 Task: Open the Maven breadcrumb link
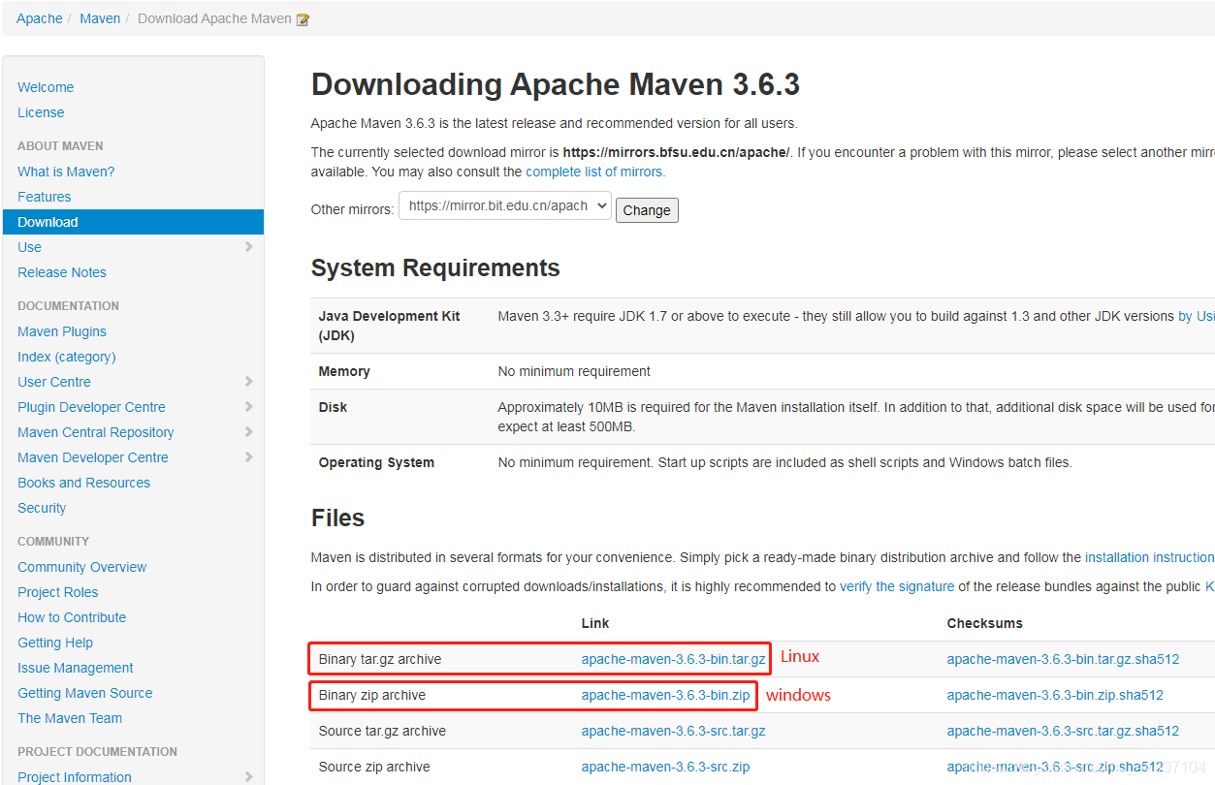100,18
